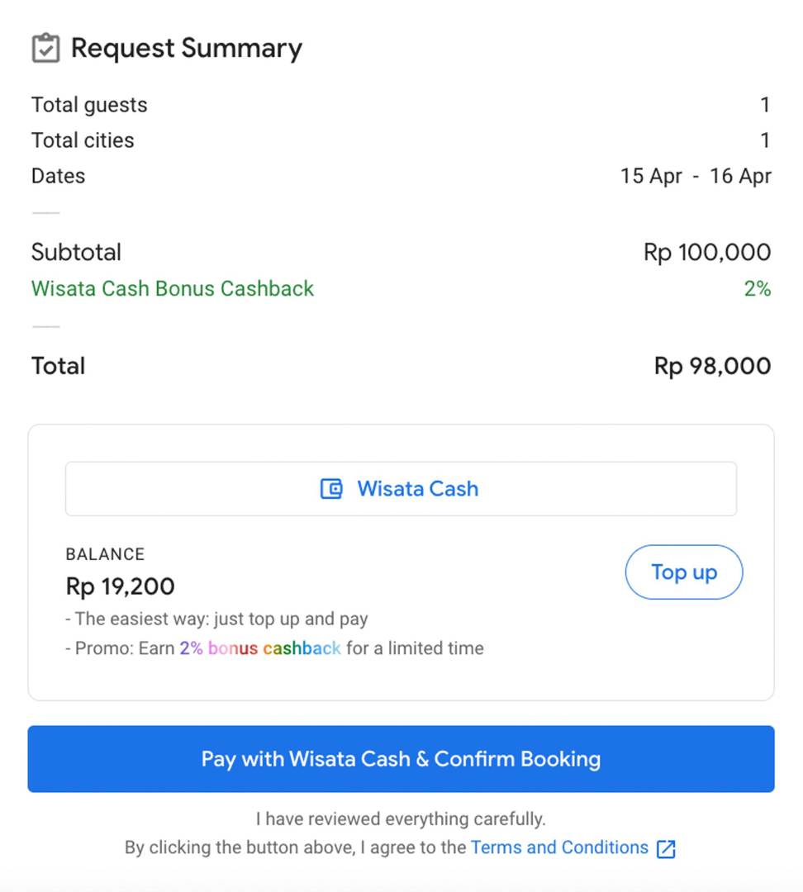The image size is (803, 892).
Task: Click 'I have reviewed everything carefully' text
Action: click(x=401, y=818)
